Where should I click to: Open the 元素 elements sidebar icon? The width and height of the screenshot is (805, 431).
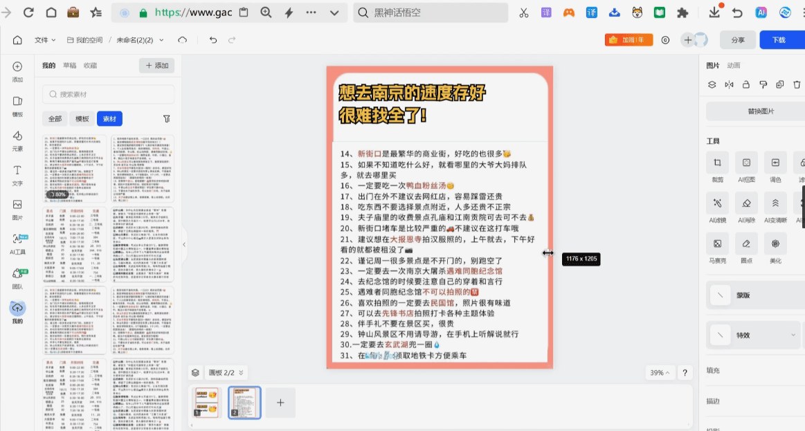[17, 140]
